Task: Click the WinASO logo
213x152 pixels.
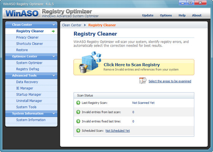Action: 22,13
